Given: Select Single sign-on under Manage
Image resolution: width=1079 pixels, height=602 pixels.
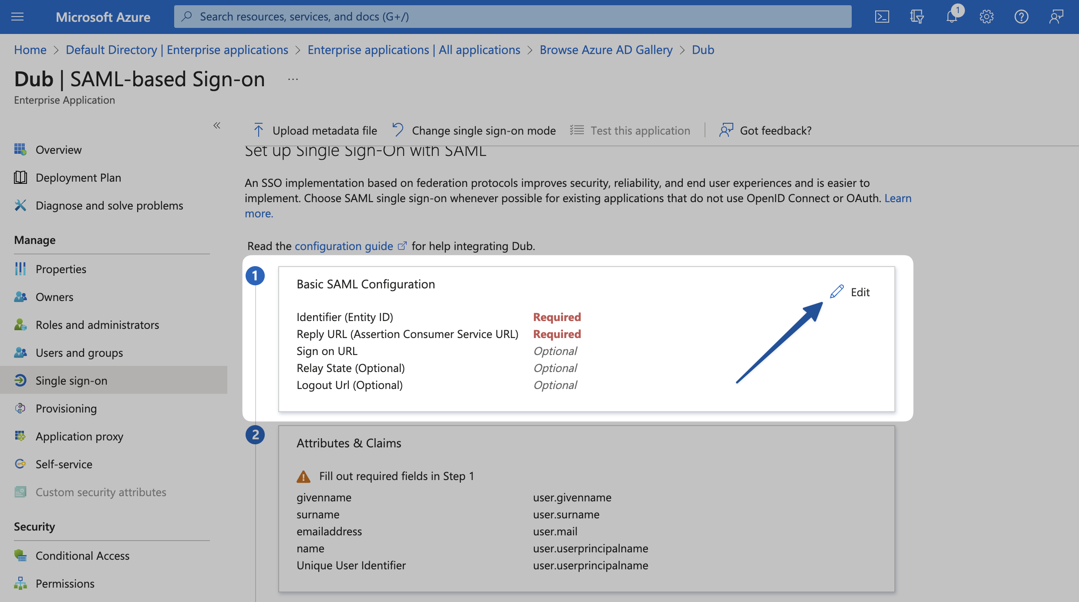Looking at the screenshot, I should coord(71,380).
